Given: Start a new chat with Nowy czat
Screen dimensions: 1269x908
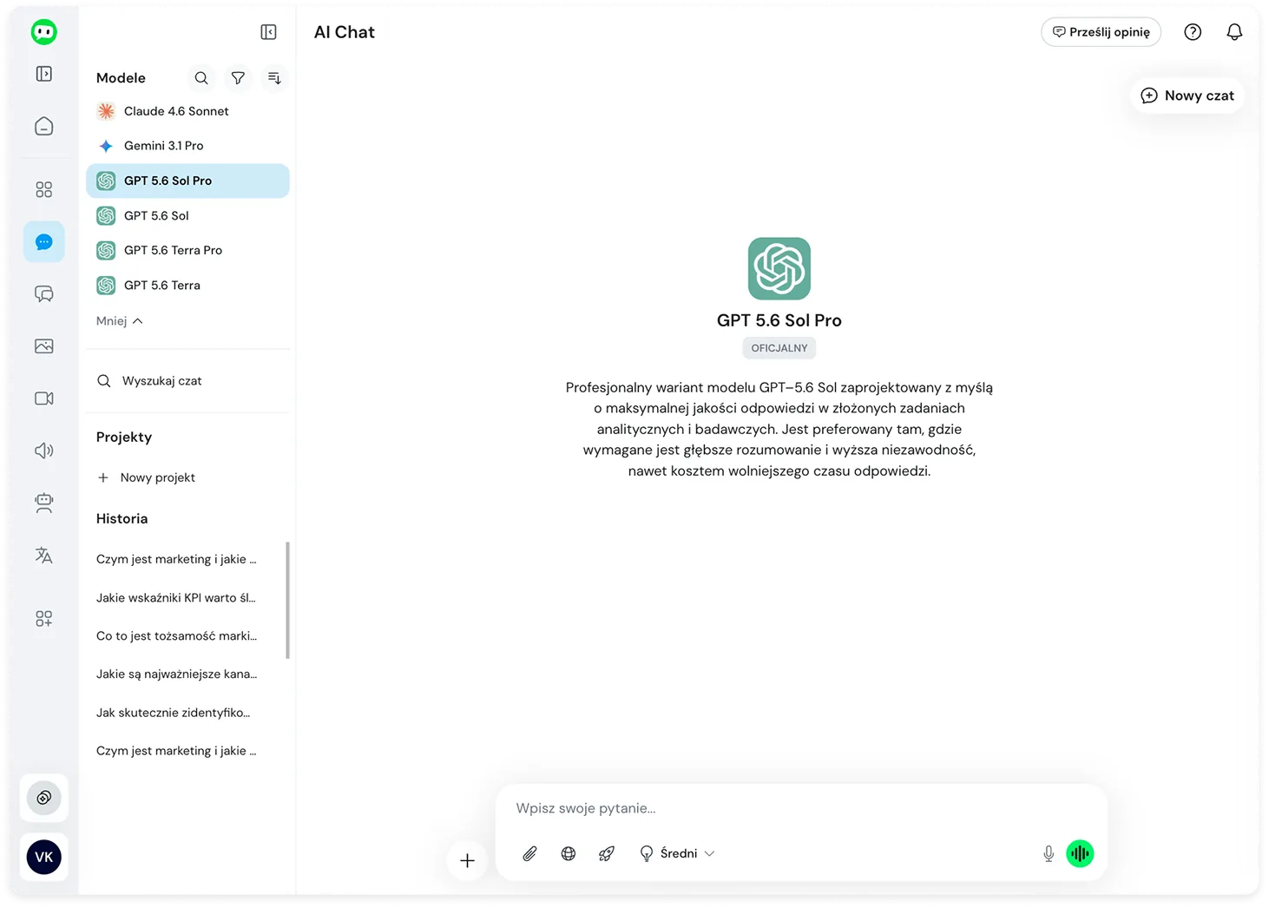Looking at the screenshot, I should pos(1187,95).
